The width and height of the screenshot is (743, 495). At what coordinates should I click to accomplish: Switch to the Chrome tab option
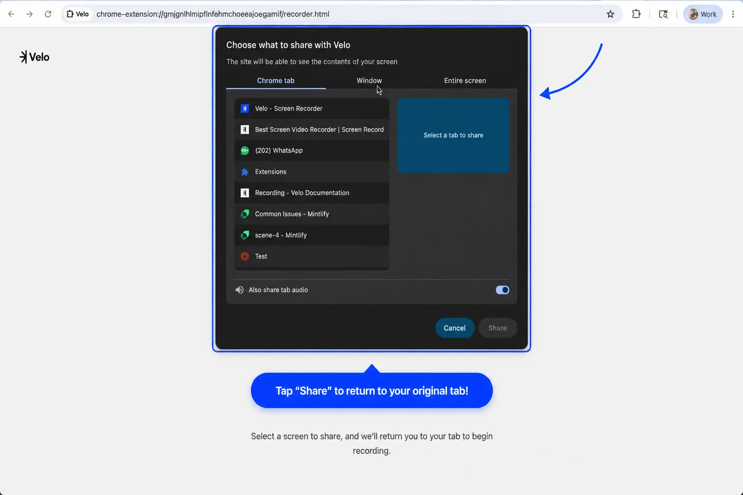[276, 81]
